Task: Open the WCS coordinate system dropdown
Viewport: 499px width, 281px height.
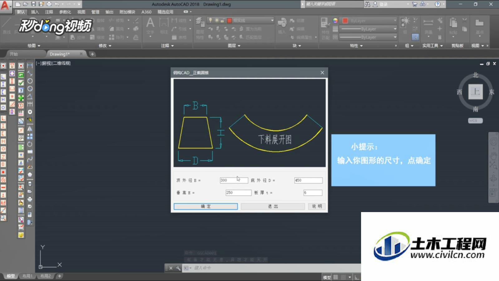Action: pyautogui.click(x=475, y=121)
